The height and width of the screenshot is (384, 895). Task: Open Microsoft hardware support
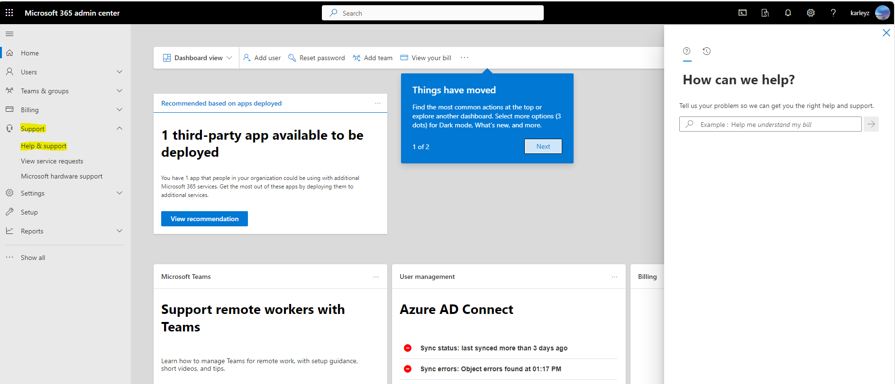tap(62, 176)
